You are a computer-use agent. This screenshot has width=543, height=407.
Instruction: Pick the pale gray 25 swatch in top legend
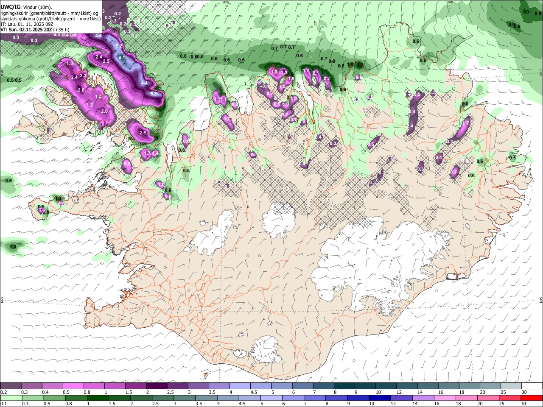point(511,386)
